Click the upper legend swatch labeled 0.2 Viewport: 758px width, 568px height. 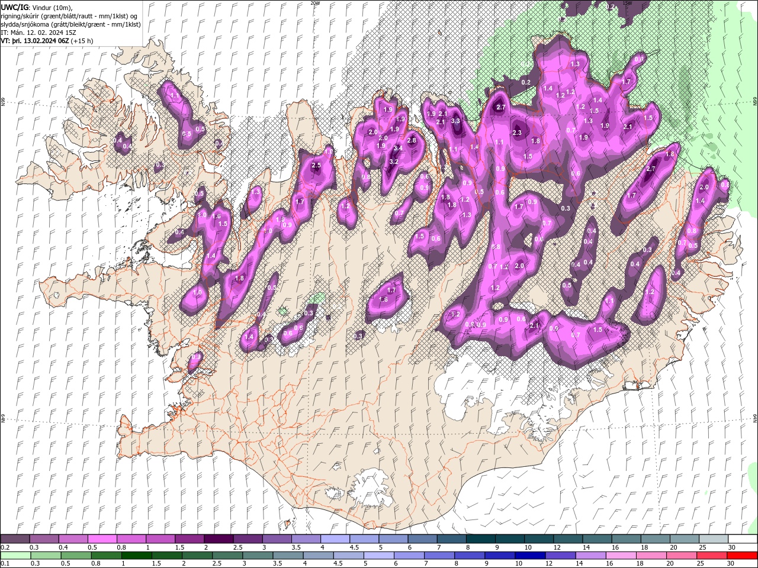[x=15, y=539]
